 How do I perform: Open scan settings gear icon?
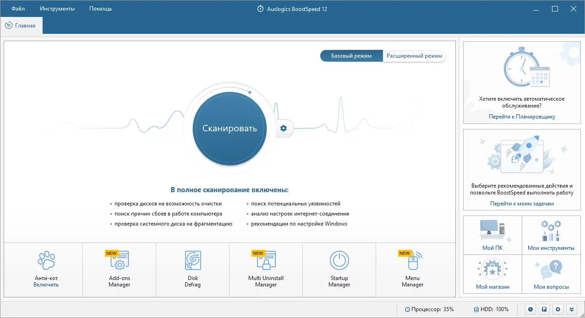coord(284,128)
